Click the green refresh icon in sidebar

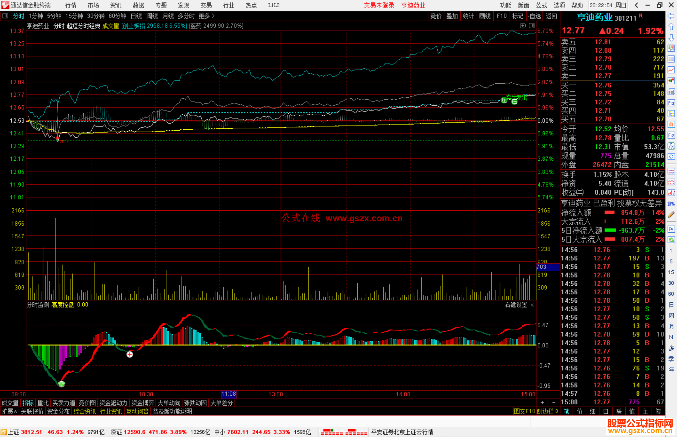(671, 240)
